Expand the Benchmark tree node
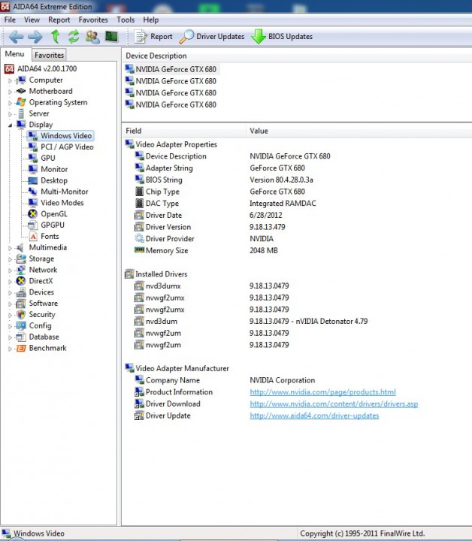Image resolution: width=472 pixels, height=541 pixels. 10,349
